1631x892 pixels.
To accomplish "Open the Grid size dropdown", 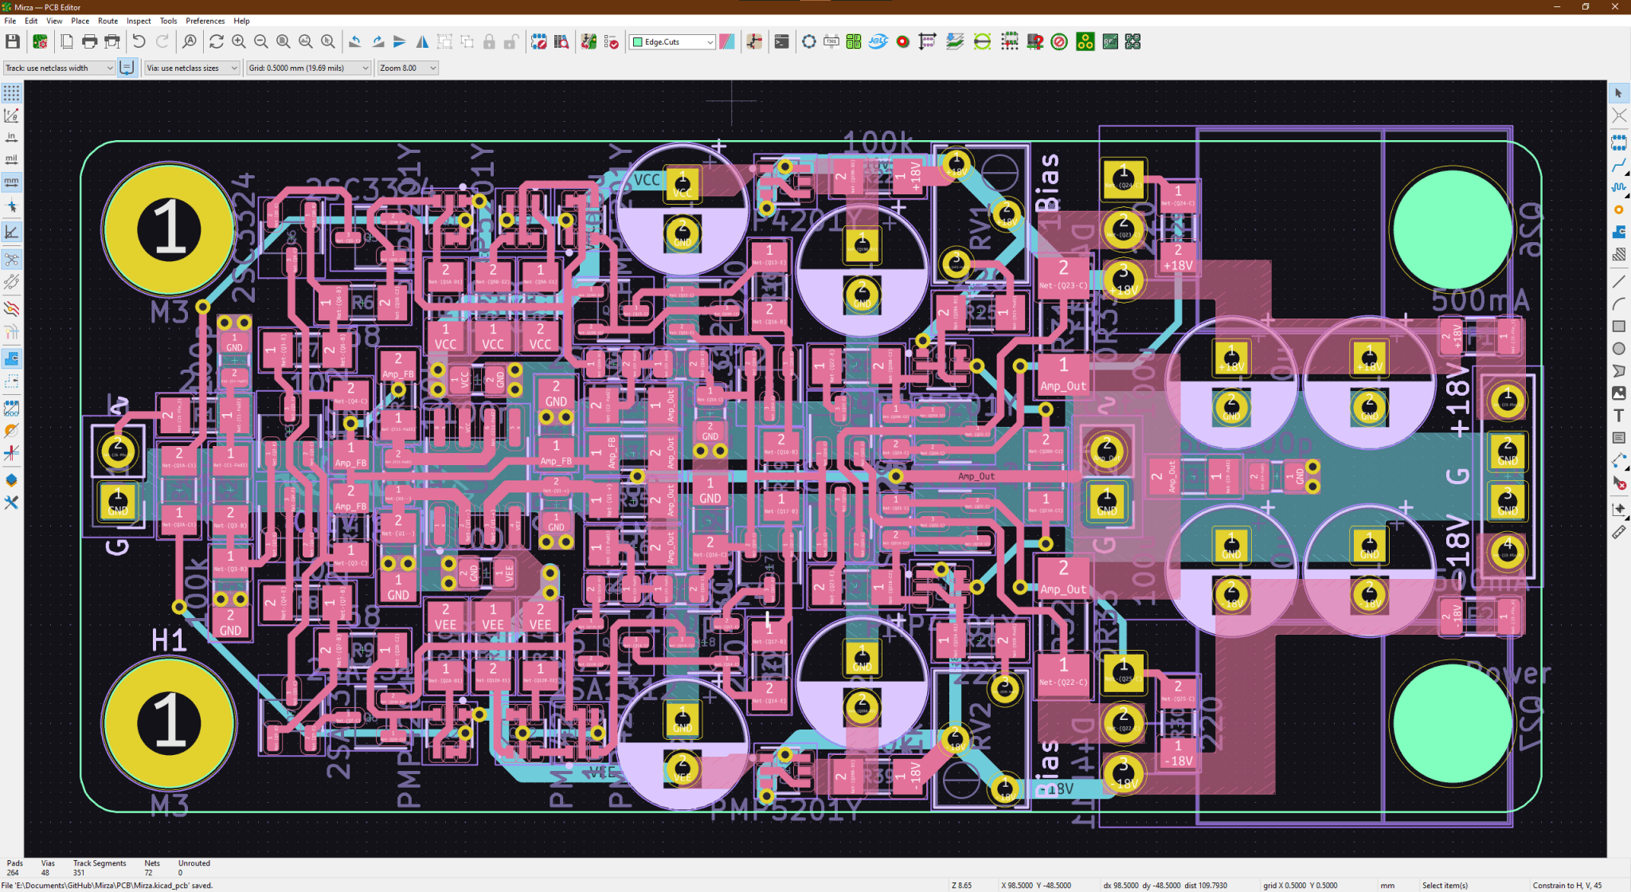I will [x=309, y=68].
